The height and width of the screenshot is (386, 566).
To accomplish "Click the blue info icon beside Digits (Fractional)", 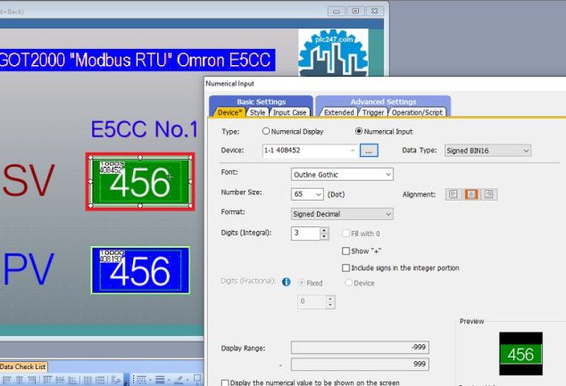I will [x=287, y=283].
